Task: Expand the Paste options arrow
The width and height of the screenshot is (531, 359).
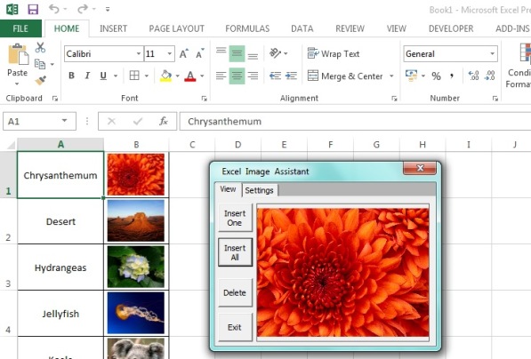Action: (x=17, y=84)
